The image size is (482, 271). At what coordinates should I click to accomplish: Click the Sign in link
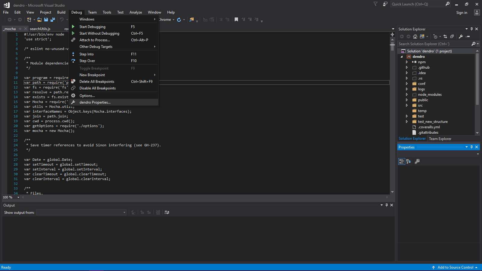tap(462, 13)
